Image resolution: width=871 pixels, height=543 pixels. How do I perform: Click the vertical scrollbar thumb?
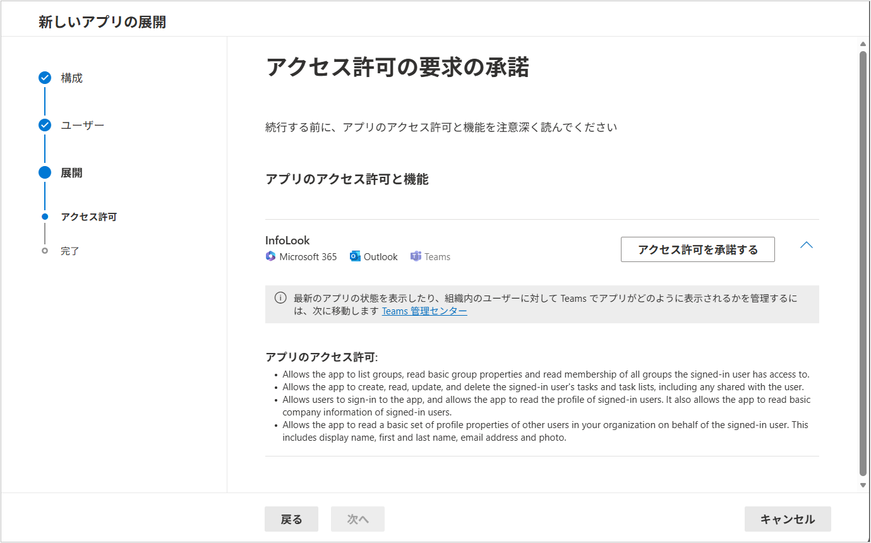(x=863, y=262)
